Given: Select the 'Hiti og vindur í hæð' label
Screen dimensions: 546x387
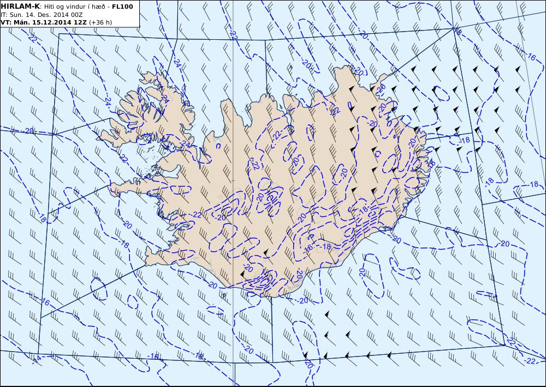Looking at the screenshot, I should (74, 7).
